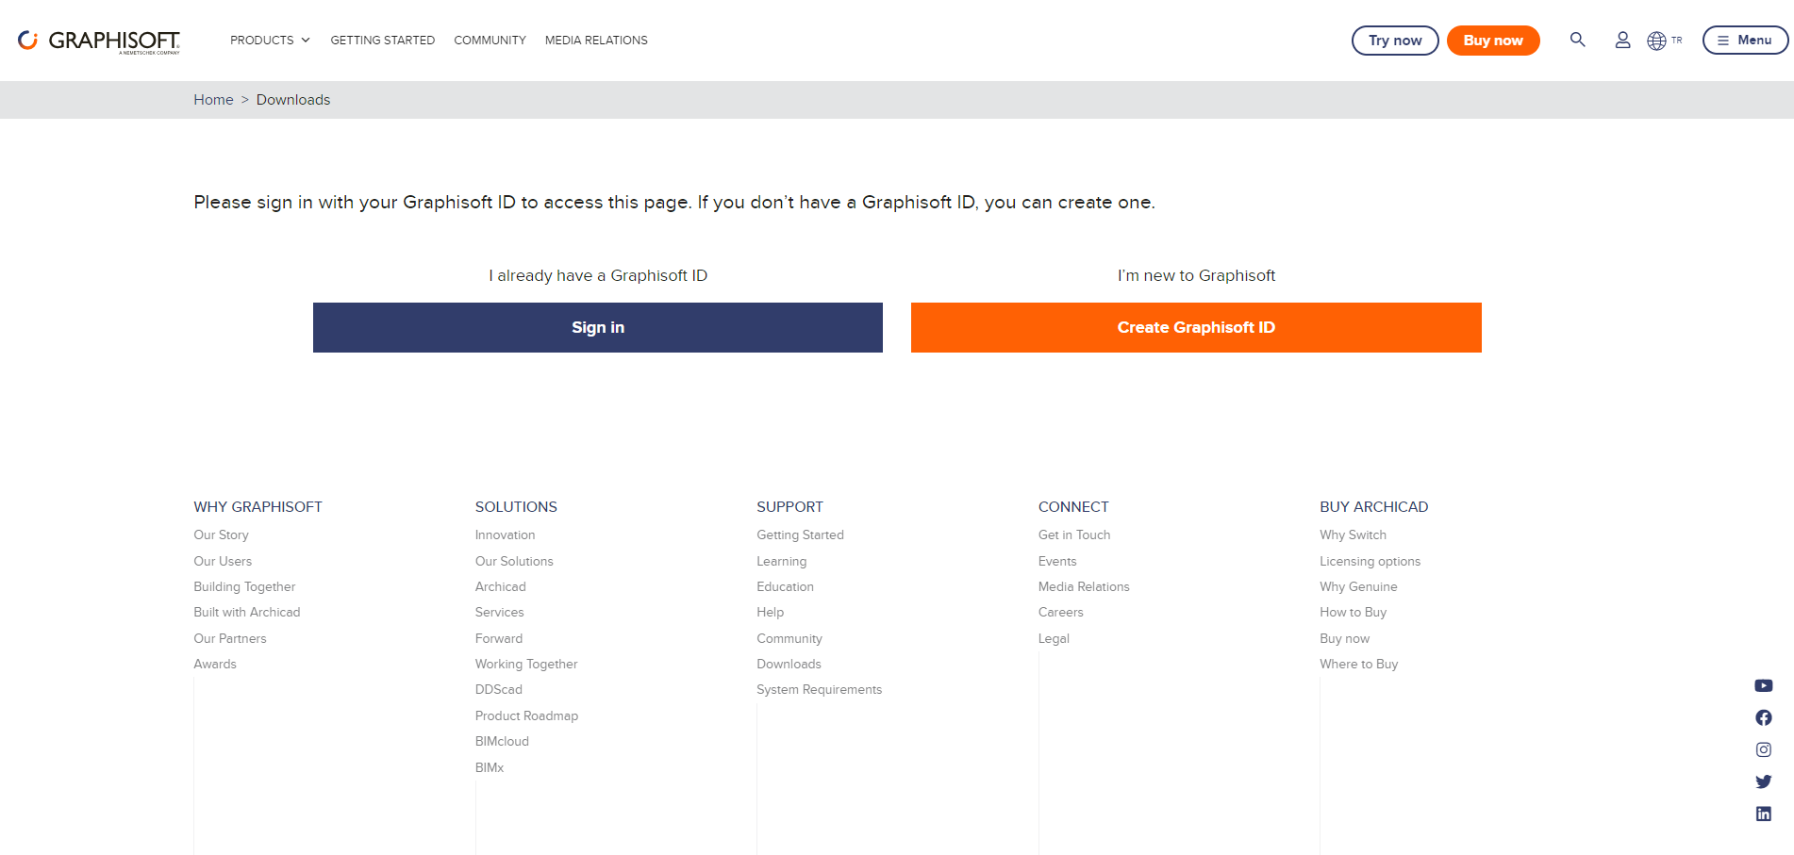This screenshot has width=1794, height=855.
Task: Open Education footer link
Action: point(785,586)
